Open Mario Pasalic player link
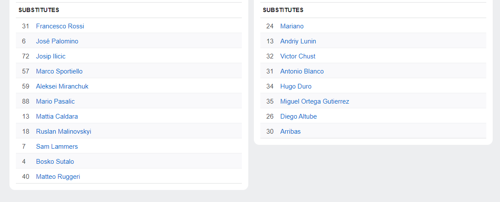 (x=55, y=101)
